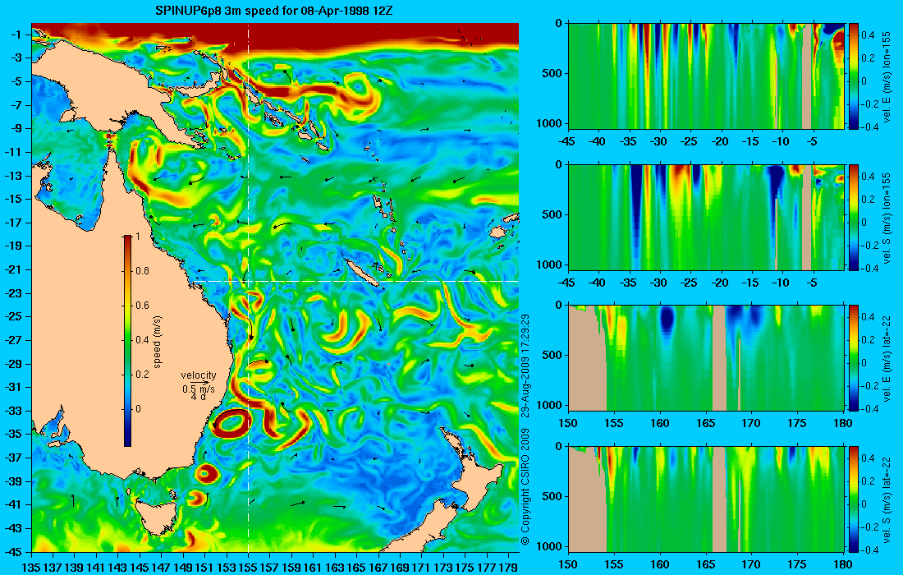Click depth tick "1000" of the bottom section plot
The width and height of the screenshot is (903, 575).
(551, 546)
